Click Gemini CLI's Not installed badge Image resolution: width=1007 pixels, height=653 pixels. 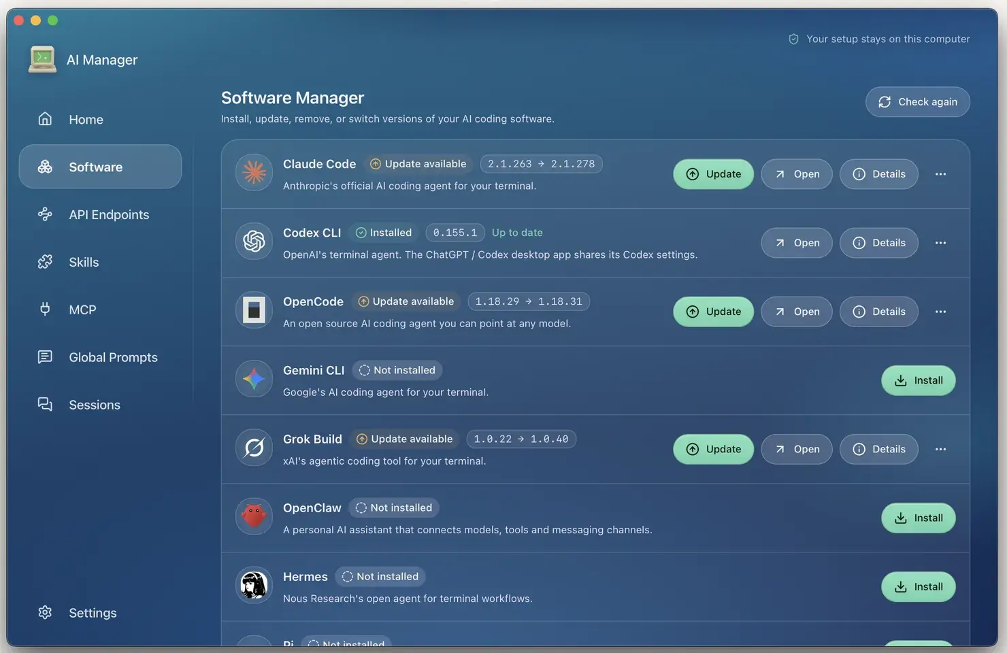pos(397,370)
